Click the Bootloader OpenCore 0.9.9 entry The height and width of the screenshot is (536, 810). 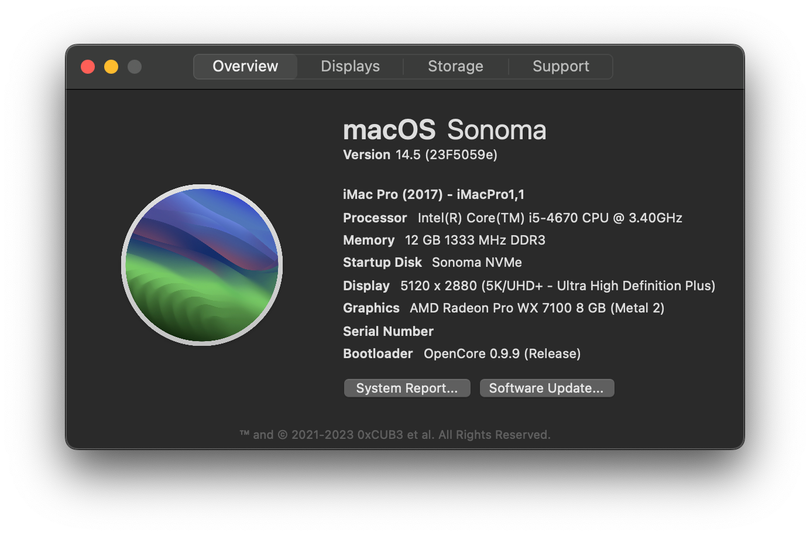(x=461, y=353)
